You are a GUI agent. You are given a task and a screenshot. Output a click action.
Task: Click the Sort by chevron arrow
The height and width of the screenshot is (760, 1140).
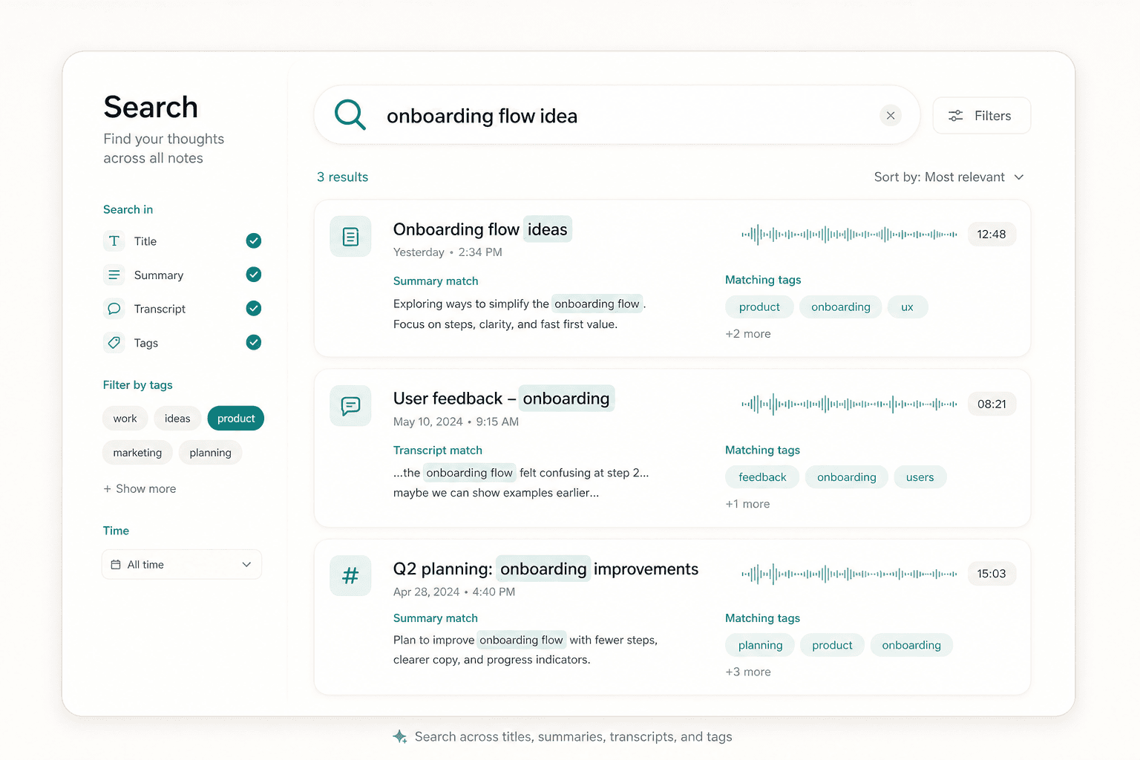click(1019, 177)
